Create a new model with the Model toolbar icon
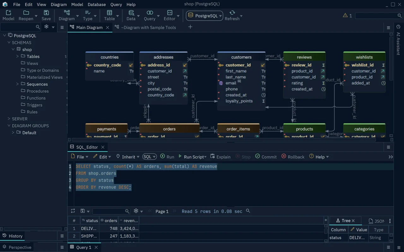This screenshot has width=404, height=252. (8, 15)
